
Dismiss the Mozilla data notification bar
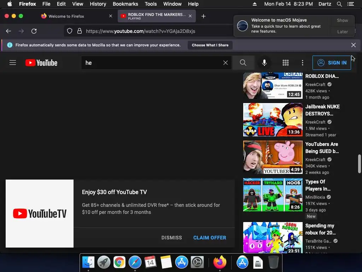tap(354, 45)
